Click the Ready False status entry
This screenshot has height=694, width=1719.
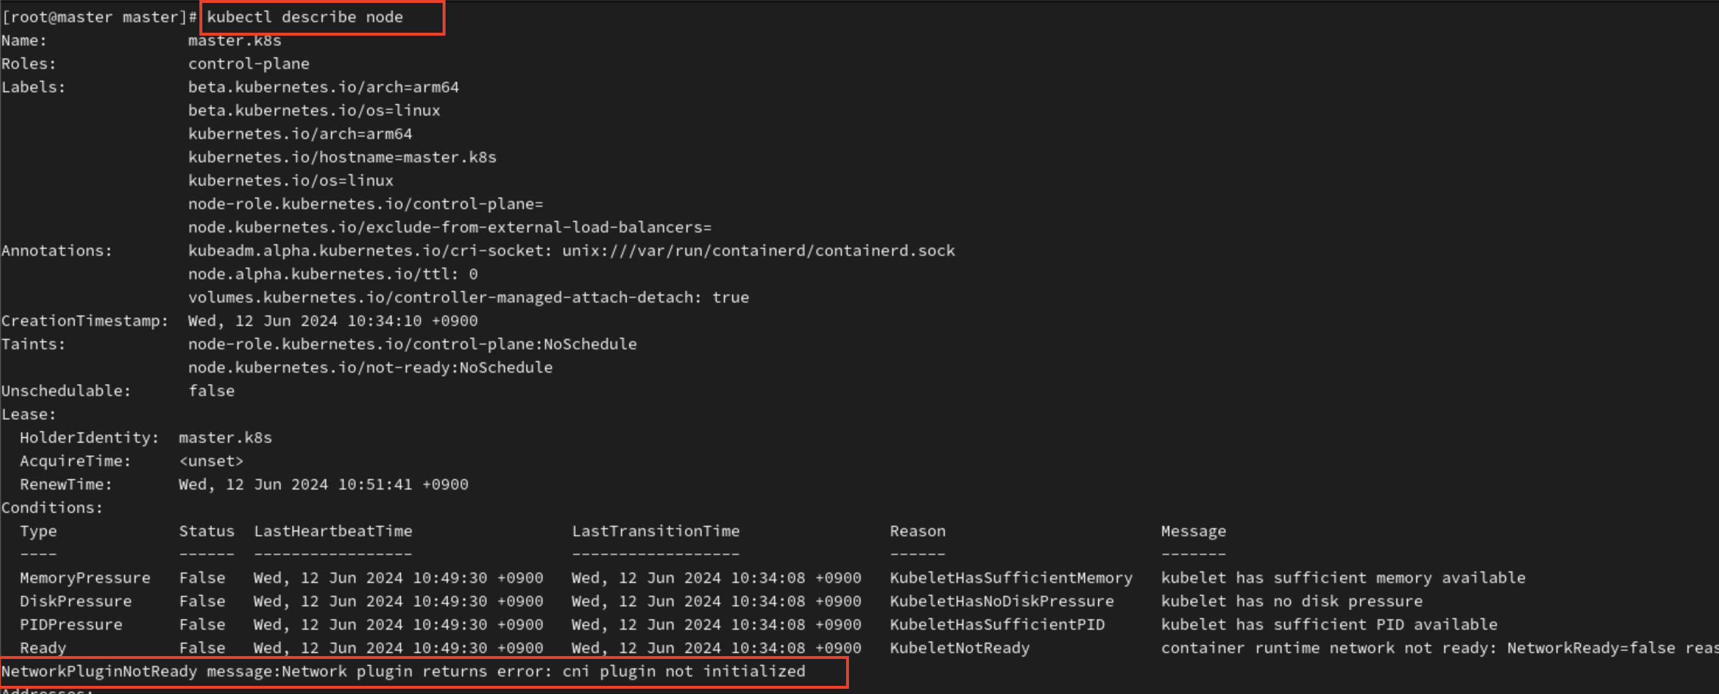click(202, 647)
